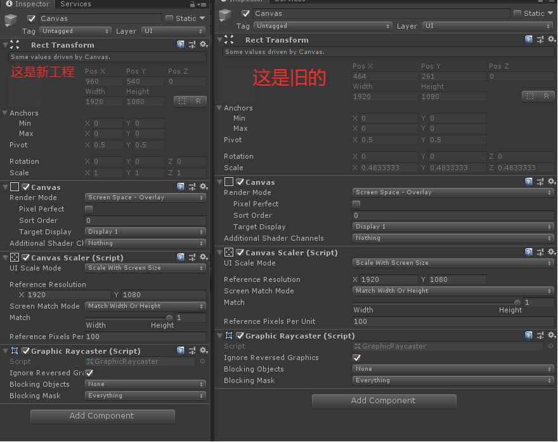
Task: Open Canvas Scaler gear menu in left Inspector
Action: (x=204, y=257)
